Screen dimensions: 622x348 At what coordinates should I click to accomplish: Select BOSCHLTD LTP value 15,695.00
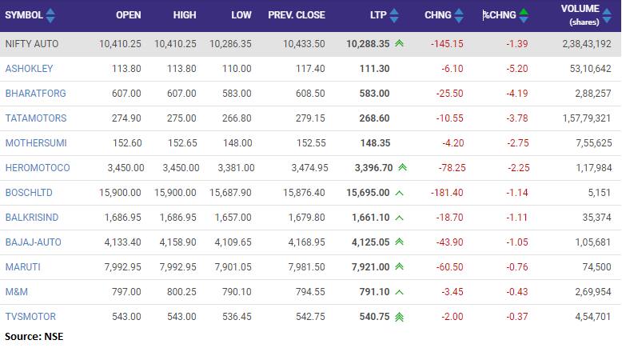[x=368, y=193]
